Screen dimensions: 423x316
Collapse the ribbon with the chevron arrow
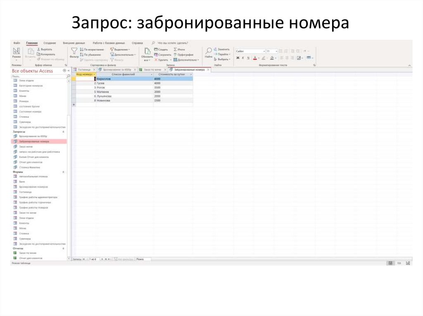409,66
